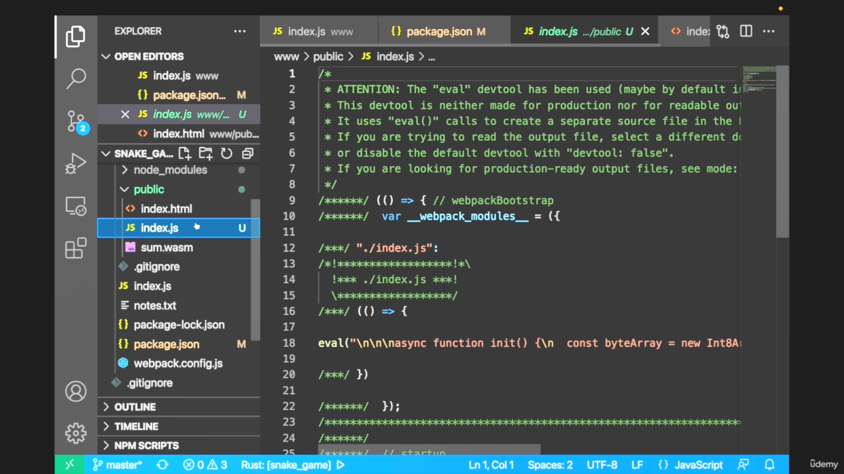Collapse all folders in explorer
This screenshot has width=844, height=474.
tap(248, 153)
